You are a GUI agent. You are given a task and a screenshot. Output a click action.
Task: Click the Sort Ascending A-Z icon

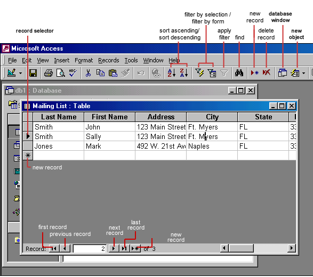(172, 73)
